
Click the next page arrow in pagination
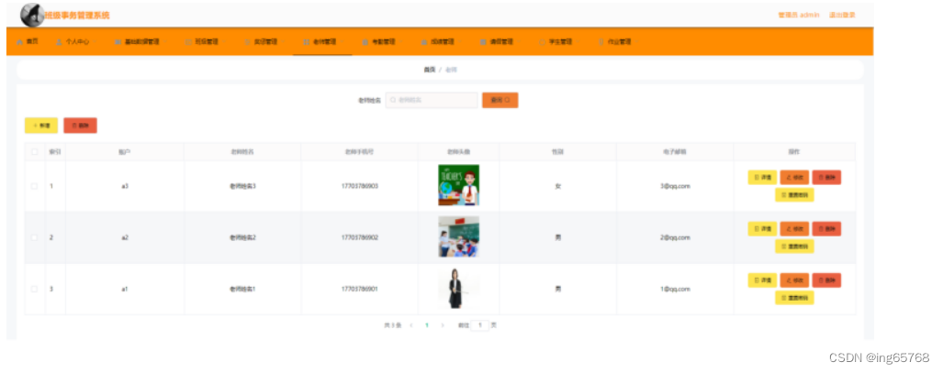(443, 325)
